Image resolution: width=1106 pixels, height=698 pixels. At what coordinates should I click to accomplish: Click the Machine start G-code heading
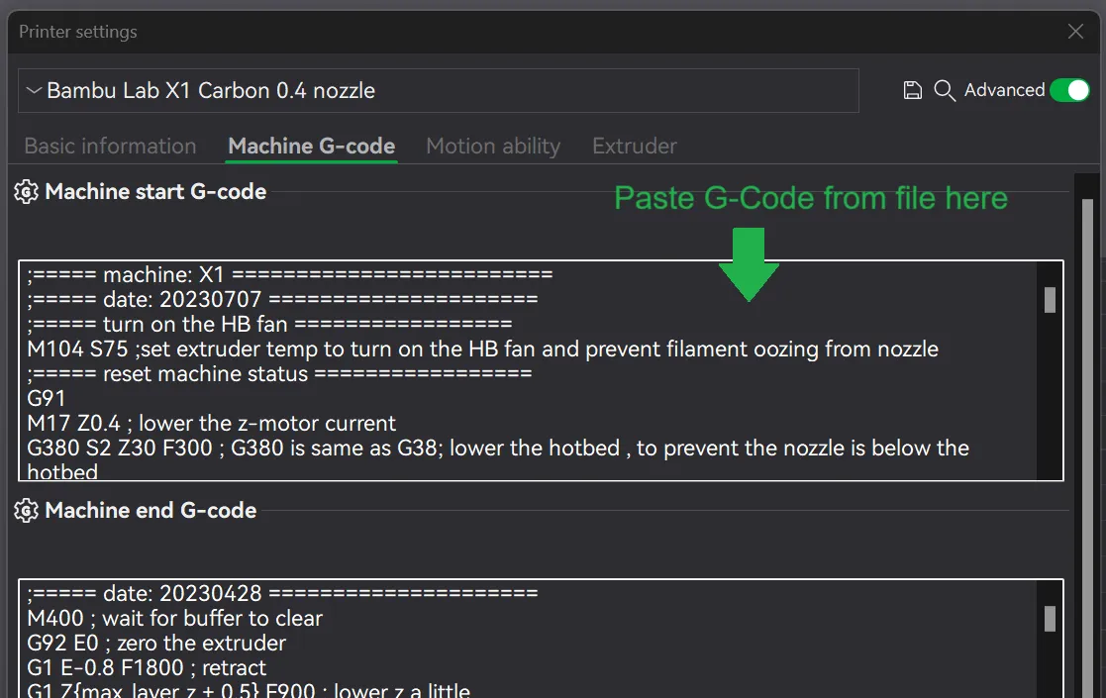[x=155, y=192]
